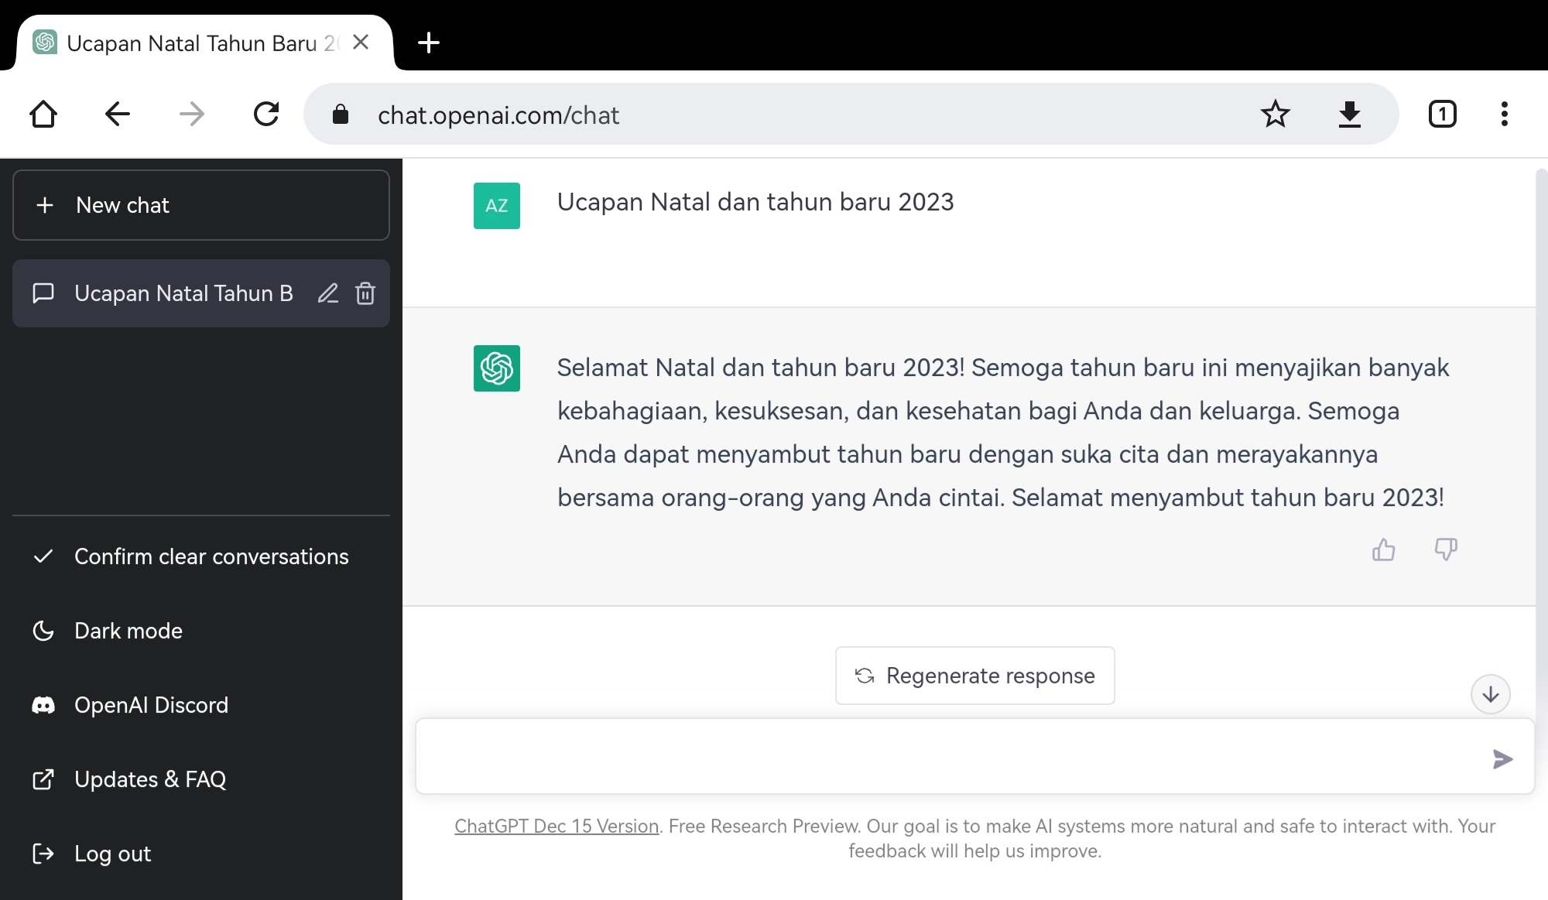Image resolution: width=1548 pixels, height=900 pixels.
Task: Open ChatGPT Dec 15 Version link
Action: pyautogui.click(x=557, y=826)
